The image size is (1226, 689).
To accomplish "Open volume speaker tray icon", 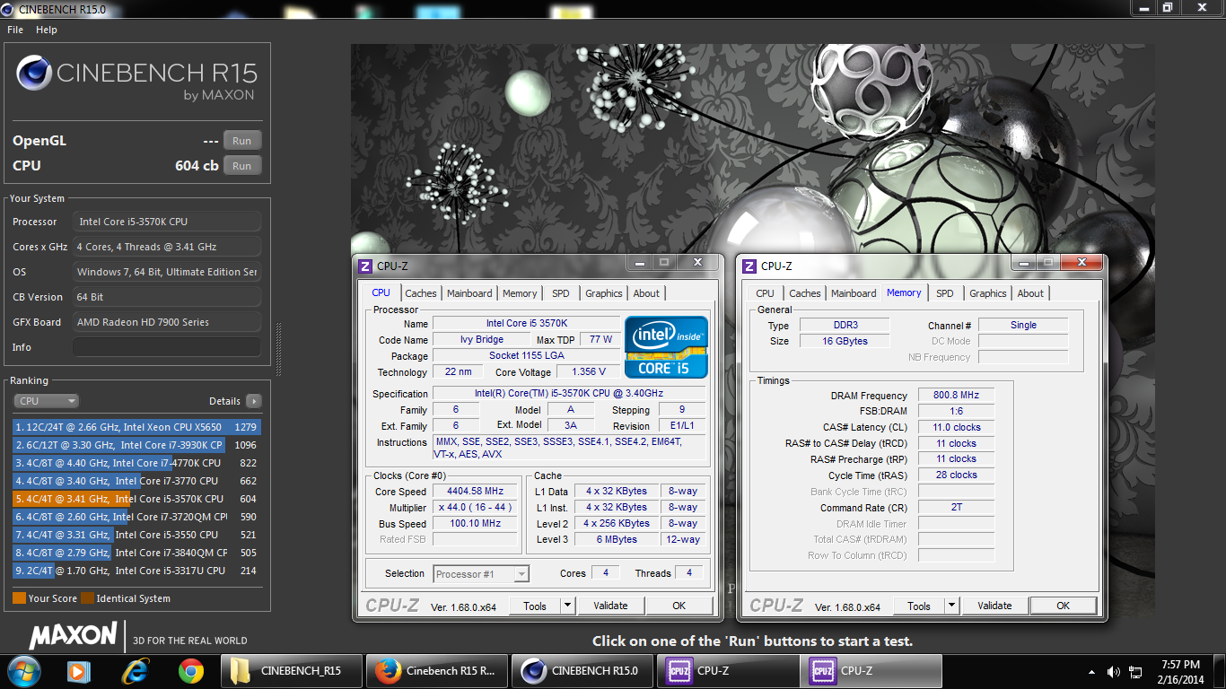I will [1114, 671].
